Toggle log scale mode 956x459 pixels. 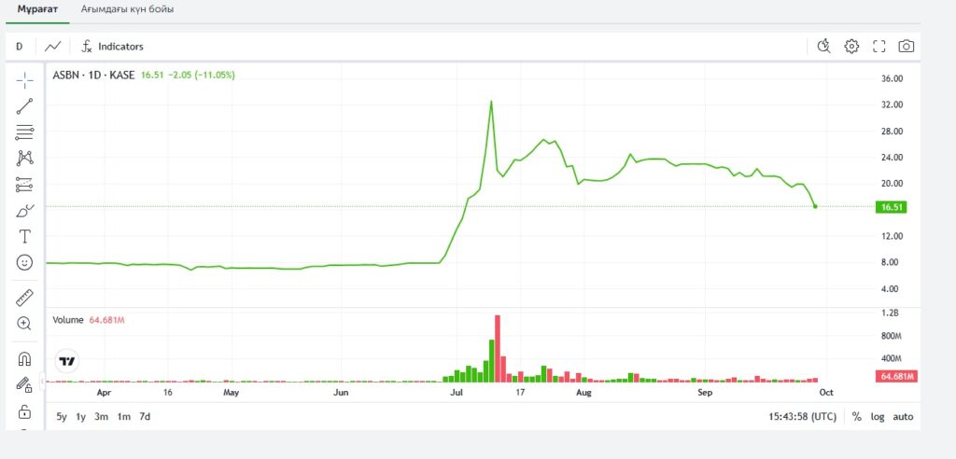(878, 417)
